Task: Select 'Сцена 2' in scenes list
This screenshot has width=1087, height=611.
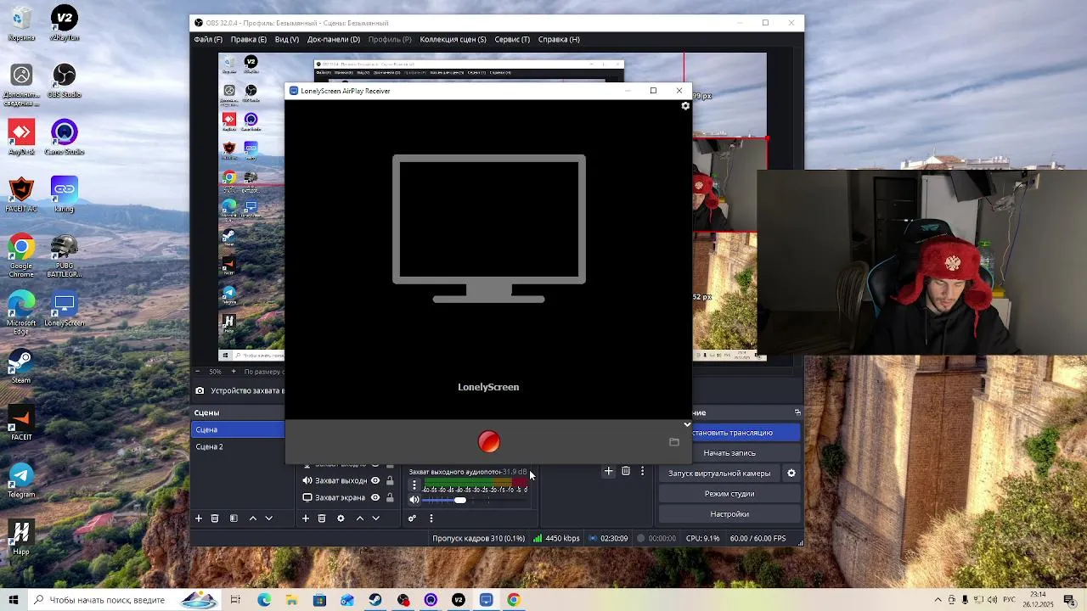Action: 238,446
